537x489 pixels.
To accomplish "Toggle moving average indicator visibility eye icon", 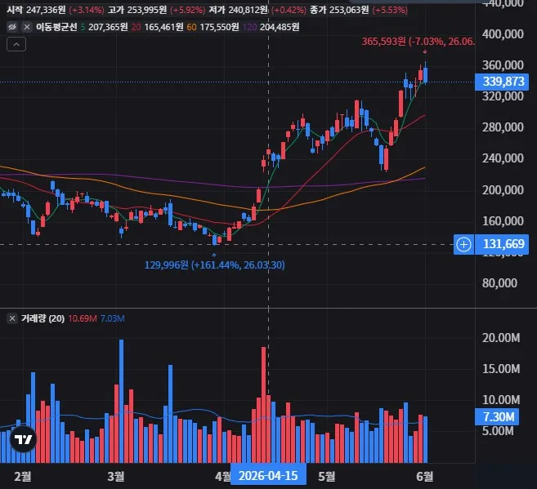I will click(12, 27).
